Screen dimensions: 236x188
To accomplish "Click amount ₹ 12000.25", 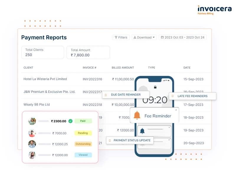I will [x=60, y=144].
